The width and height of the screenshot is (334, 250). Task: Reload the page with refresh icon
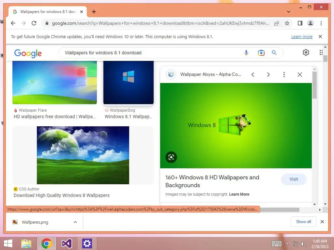click(x=34, y=23)
